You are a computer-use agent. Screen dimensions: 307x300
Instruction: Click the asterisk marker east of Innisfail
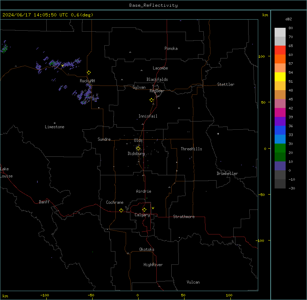[179, 108]
